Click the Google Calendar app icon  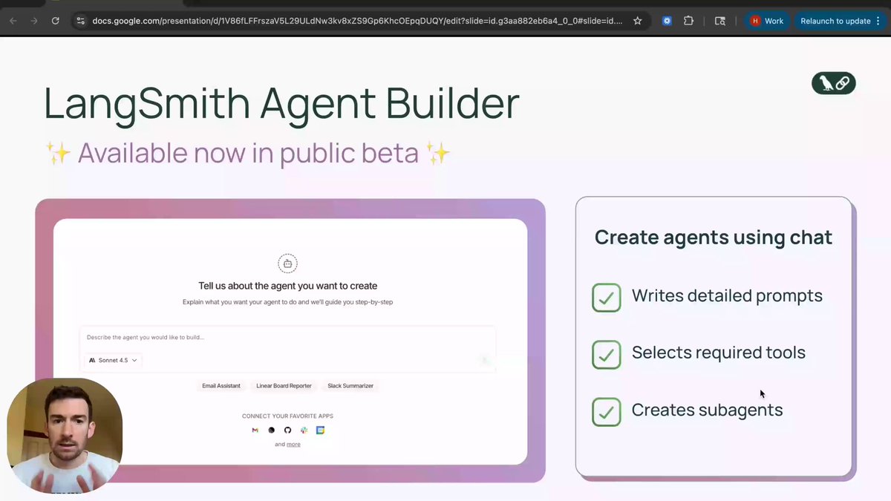320,430
